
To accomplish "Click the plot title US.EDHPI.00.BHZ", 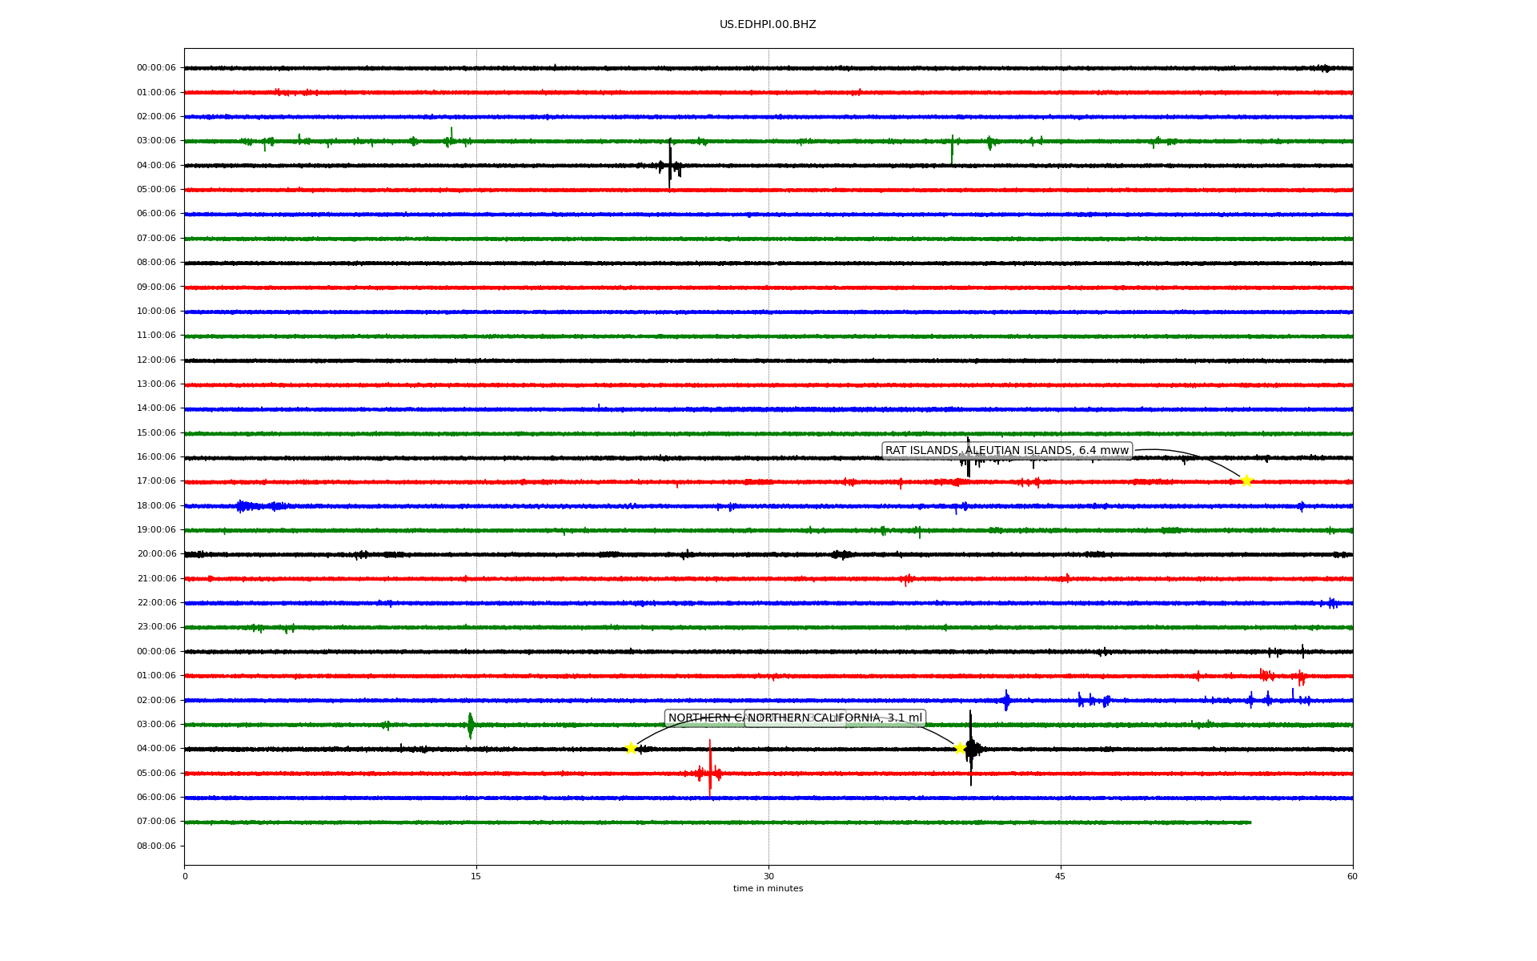I will coord(767,25).
